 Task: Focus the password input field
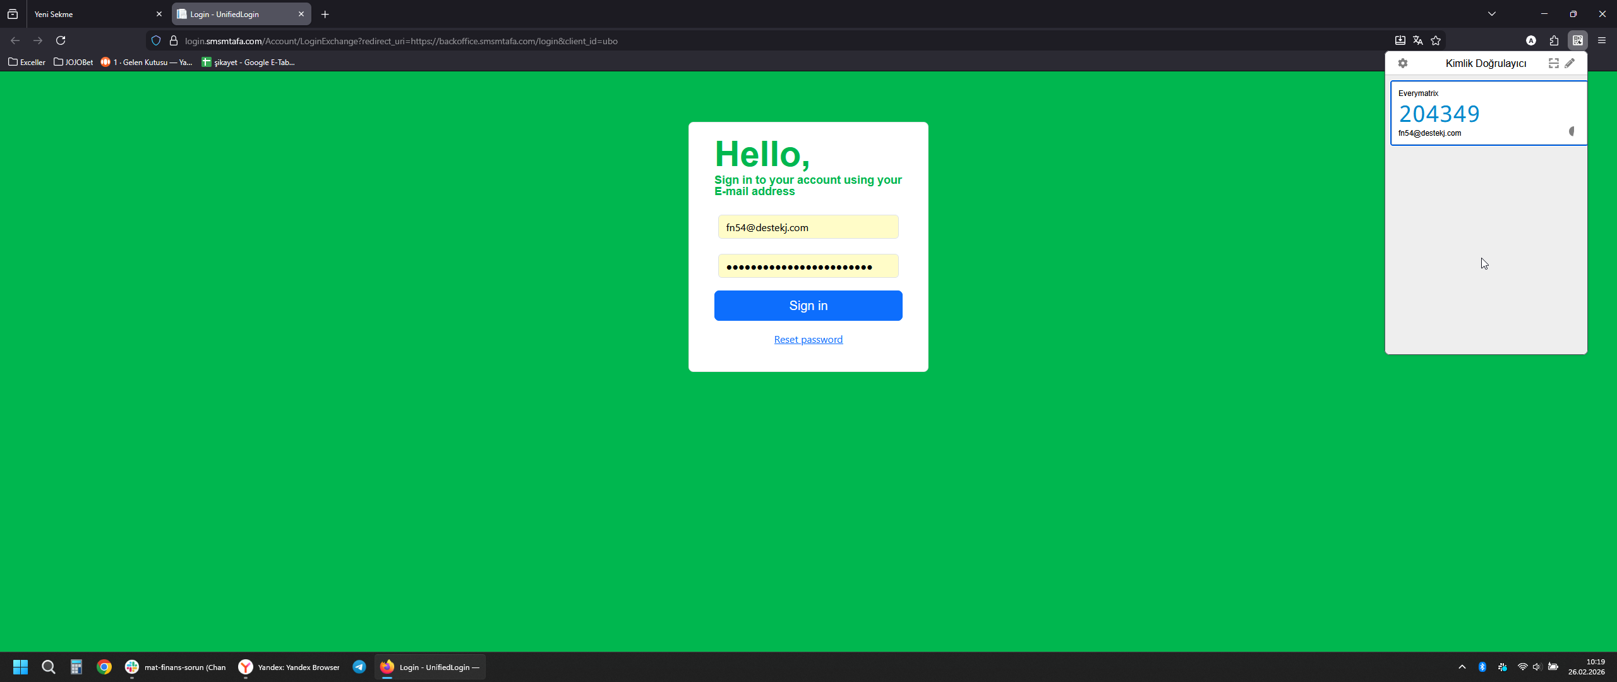[x=808, y=266]
